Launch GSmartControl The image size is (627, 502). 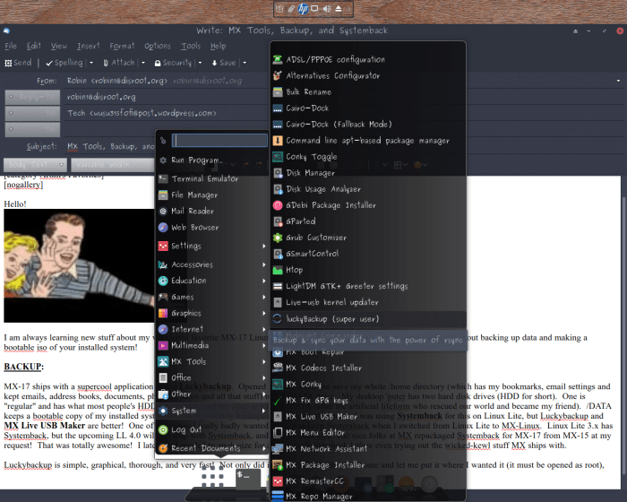[x=368, y=254]
